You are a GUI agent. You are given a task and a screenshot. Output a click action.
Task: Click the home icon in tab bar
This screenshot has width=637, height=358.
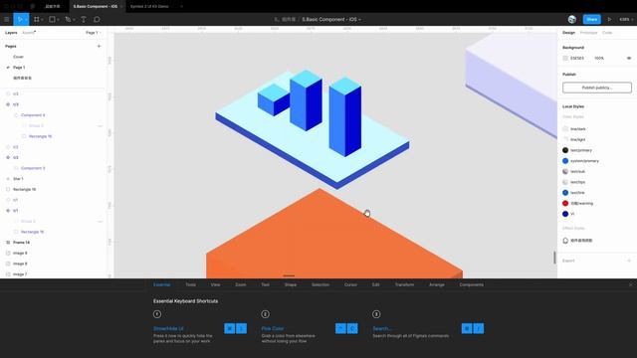click(32, 7)
